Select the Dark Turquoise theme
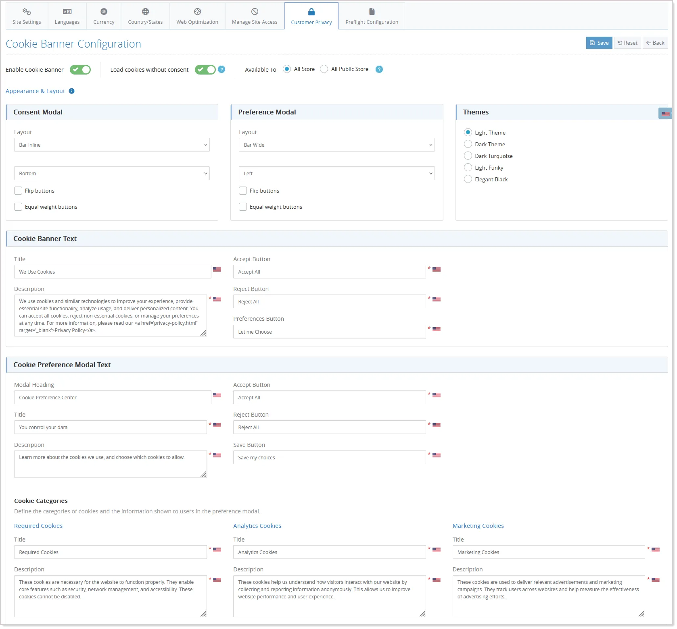Screen dimensions: 677x629 coord(468,156)
